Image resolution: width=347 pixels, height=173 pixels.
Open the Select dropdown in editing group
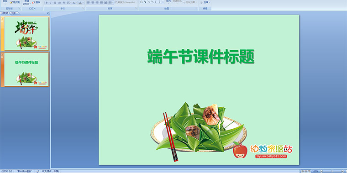(x=205, y=2)
